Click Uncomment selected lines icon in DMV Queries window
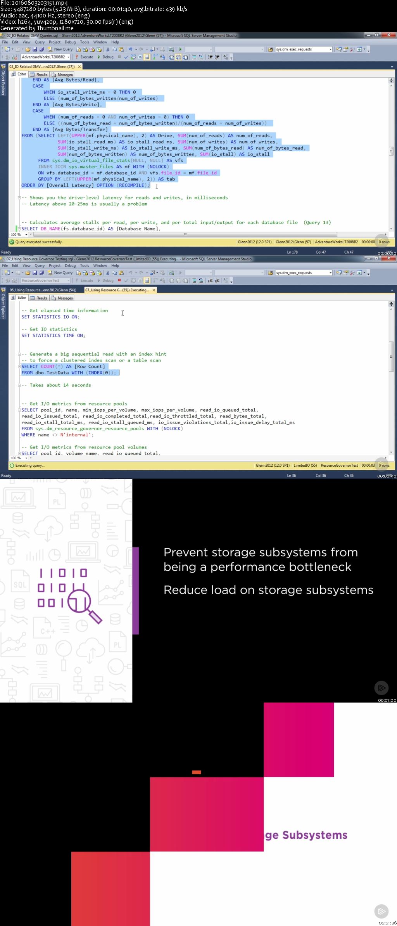397x926 pixels. [x=201, y=57]
